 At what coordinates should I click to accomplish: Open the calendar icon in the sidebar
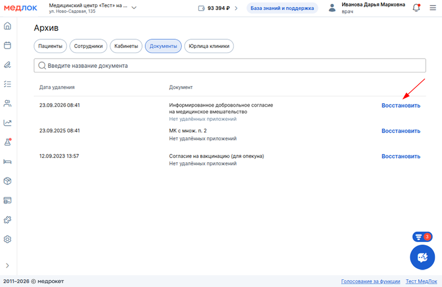(8, 45)
